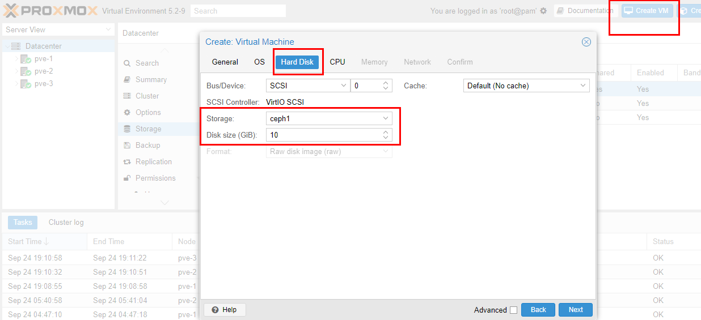This screenshot has height=320, width=701.
Task: Open the Documentation button
Action: click(x=585, y=11)
